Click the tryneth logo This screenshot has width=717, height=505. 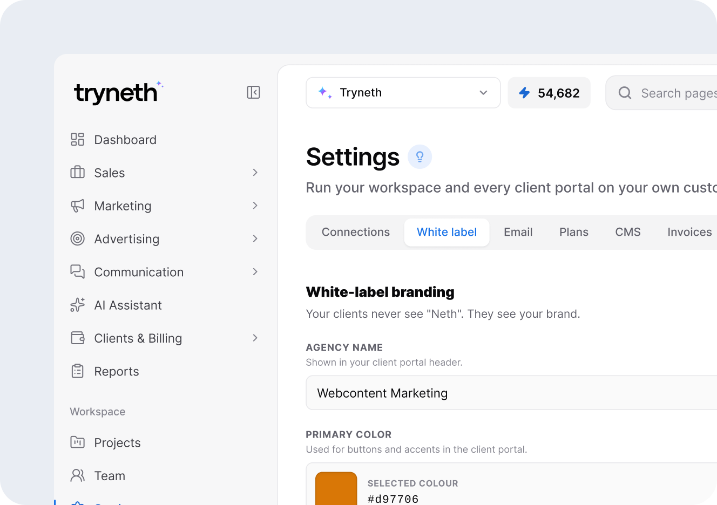pyautogui.click(x=119, y=92)
